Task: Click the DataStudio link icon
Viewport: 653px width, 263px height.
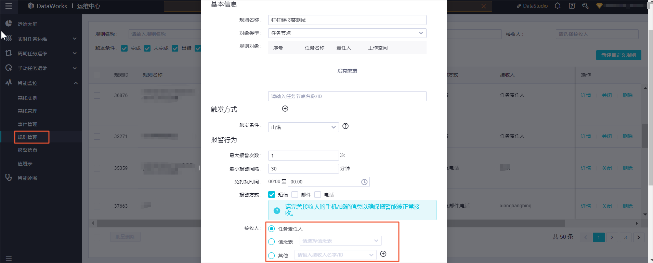Action: 519,6
